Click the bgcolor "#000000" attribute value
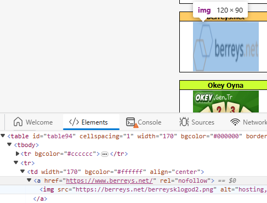The width and height of the screenshot is (267, 203). 226,136
